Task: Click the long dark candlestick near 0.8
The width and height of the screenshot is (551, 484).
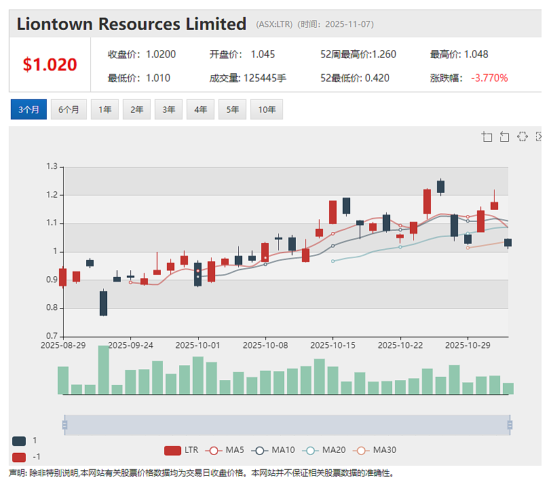Action: tap(103, 303)
